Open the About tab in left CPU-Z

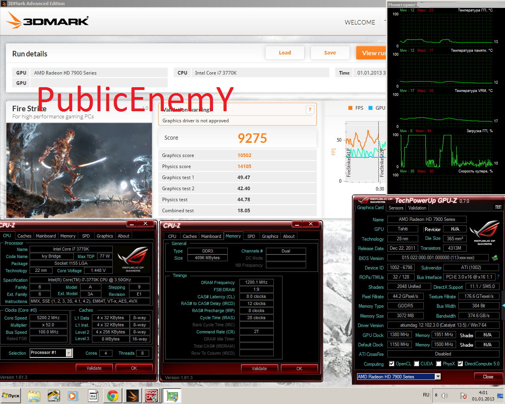coord(123,236)
